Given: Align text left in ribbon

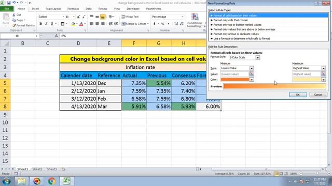Looking at the screenshot, I should [x=91, y=24].
